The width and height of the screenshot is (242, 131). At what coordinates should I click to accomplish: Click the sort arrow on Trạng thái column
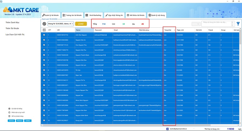coord(174,30)
